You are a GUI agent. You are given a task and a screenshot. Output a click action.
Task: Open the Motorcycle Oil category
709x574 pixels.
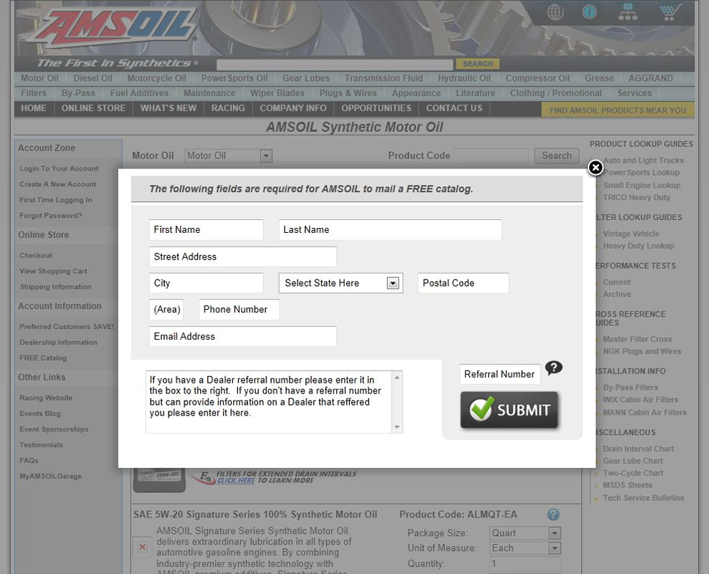(157, 78)
